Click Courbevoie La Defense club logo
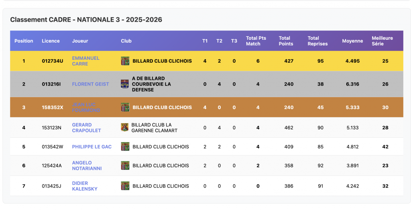 pyautogui.click(x=125, y=84)
